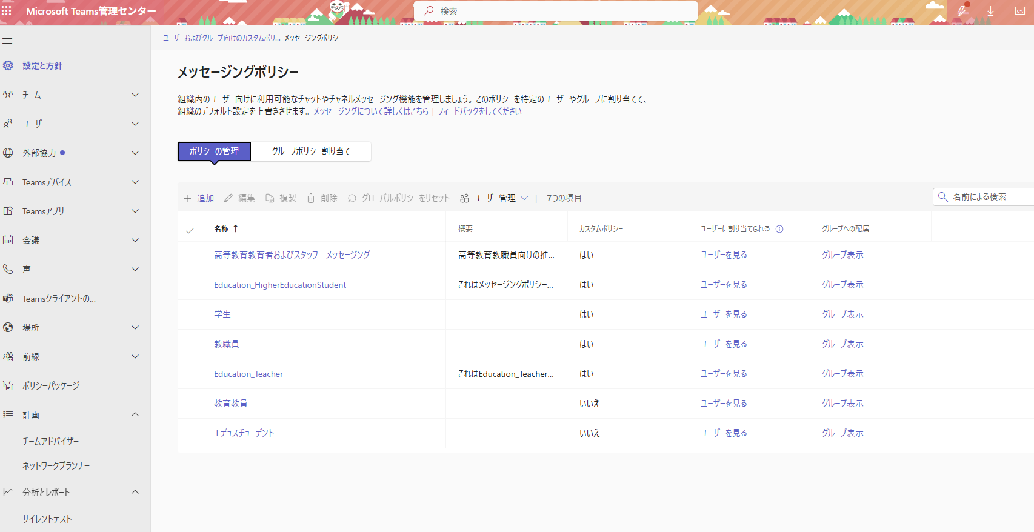The width and height of the screenshot is (1034, 532).
Task: Click the 声 phone icon
Action: [8, 269]
